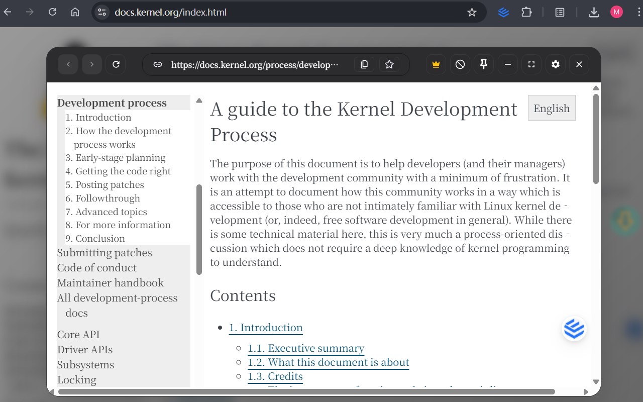The image size is (643, 402).
Task: Click the gold crown premium icon
Action: (436, 64)
